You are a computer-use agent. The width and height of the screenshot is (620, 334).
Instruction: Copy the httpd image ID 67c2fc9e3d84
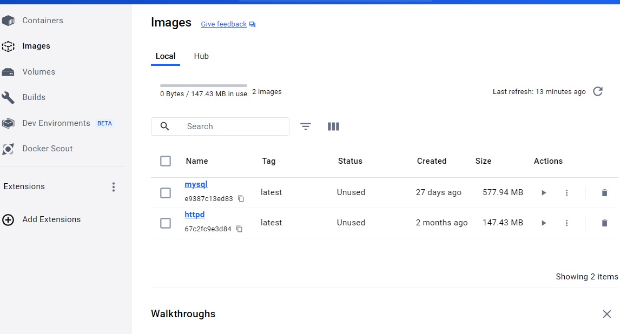click(x=239, y=229)
